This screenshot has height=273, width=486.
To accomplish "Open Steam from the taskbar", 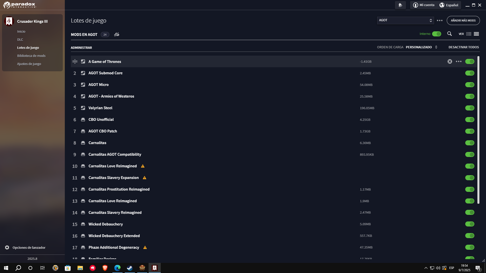I will tap(130, 268).
